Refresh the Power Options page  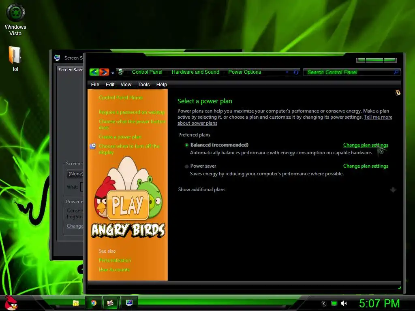coord(296,72)
